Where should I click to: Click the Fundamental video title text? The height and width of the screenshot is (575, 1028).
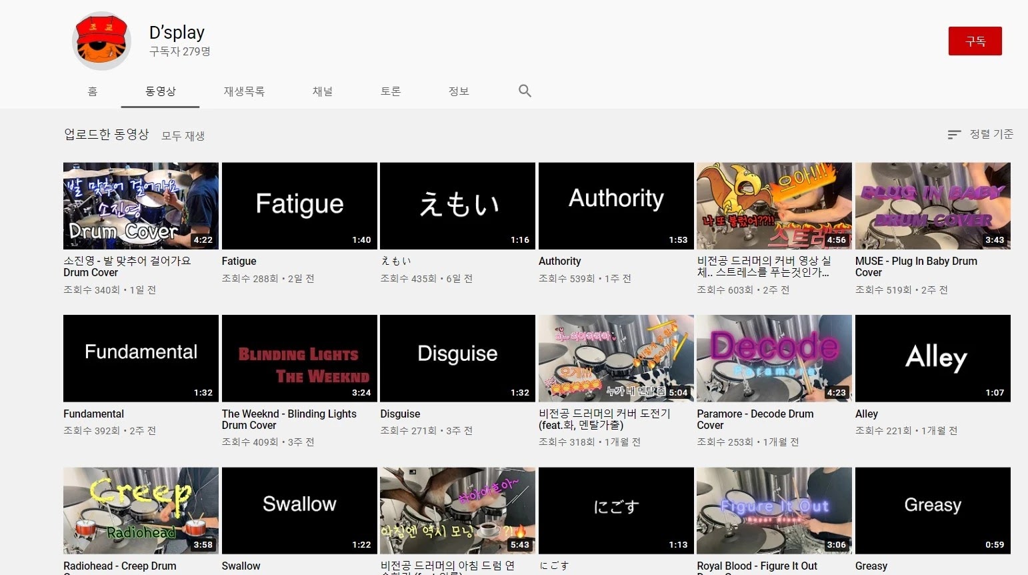[93, 414]
